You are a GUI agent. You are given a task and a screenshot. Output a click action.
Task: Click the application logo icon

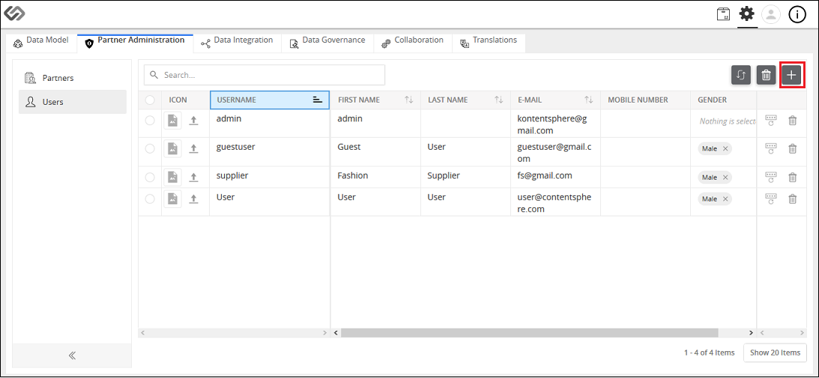[x=14, y=13]
